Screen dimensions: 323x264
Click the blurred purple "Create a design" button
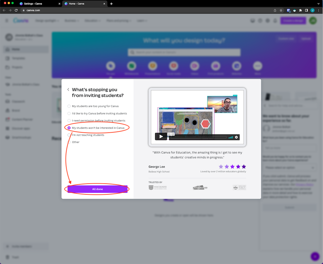[293, 20]
